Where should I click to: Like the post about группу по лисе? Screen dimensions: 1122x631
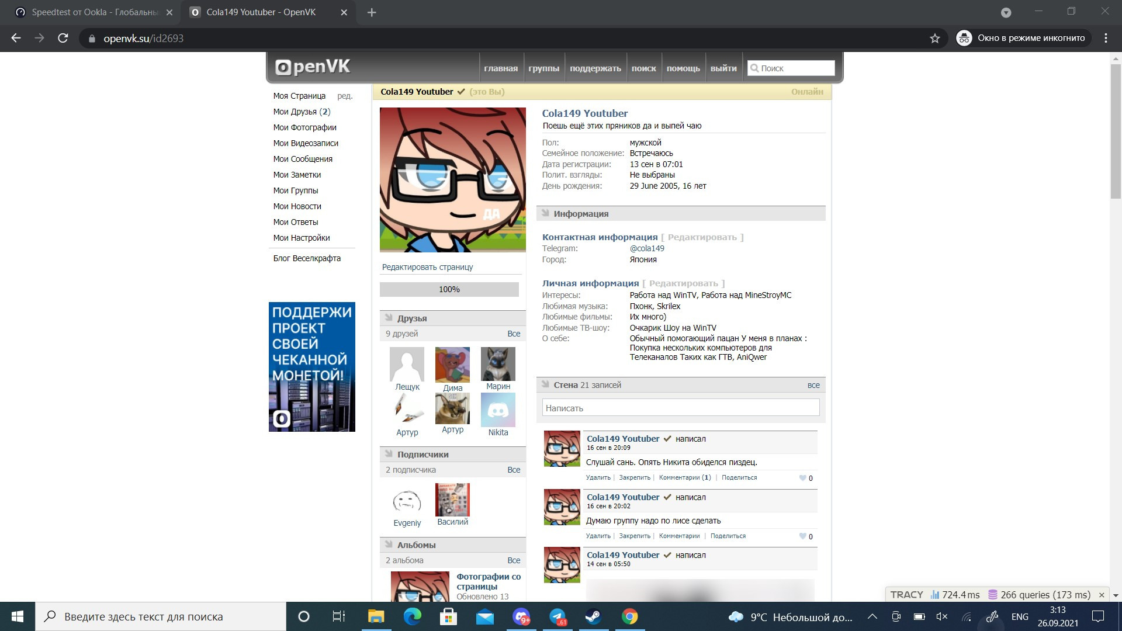[803, 536]
